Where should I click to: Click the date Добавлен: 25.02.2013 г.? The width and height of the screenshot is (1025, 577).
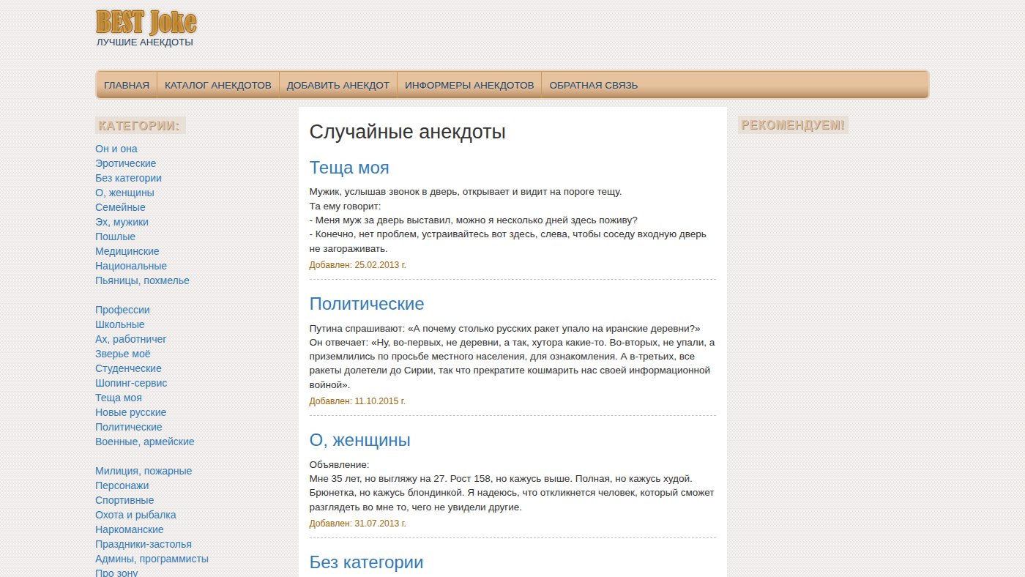click(358, 265)
